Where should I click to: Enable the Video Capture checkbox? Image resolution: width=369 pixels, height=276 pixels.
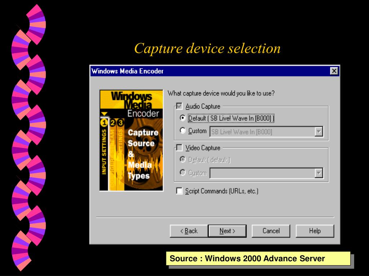click(179, 148)
